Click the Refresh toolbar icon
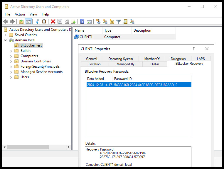The width and height of the screenshot is (224, 169). [x=67, y=22]
